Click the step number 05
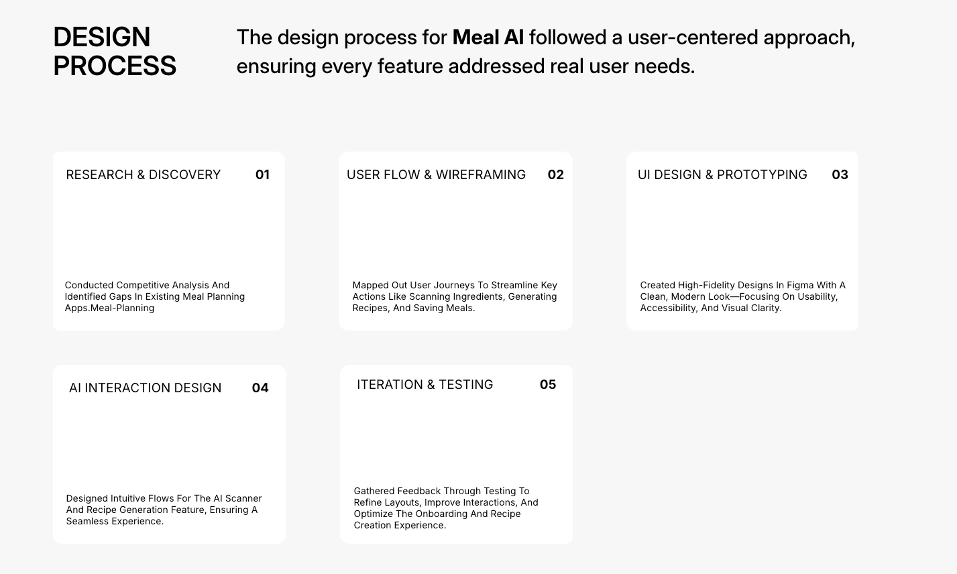 (x=548, y=385)
